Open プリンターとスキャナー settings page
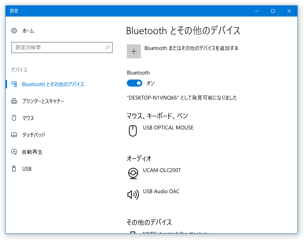Image resolution: width=304 pixels, height=240 pixels. 43,101
